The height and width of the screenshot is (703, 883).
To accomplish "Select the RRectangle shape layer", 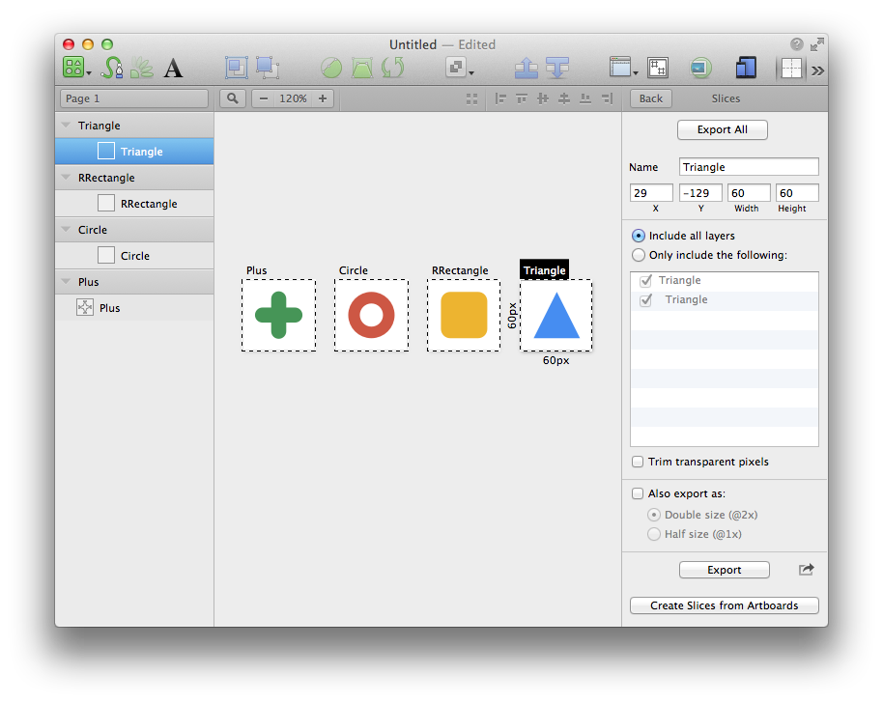I will pyautogui.click(x=134, y=203).
